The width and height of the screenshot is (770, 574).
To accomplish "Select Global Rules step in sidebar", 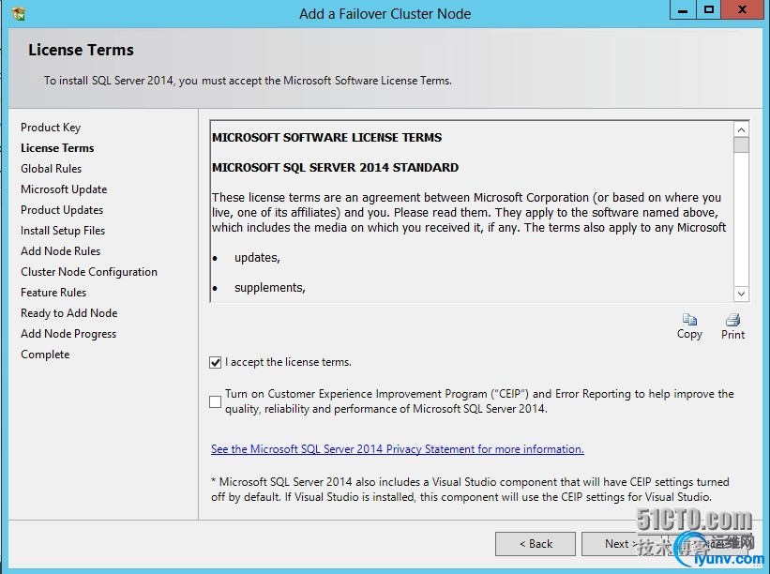I will pos(51,169).
